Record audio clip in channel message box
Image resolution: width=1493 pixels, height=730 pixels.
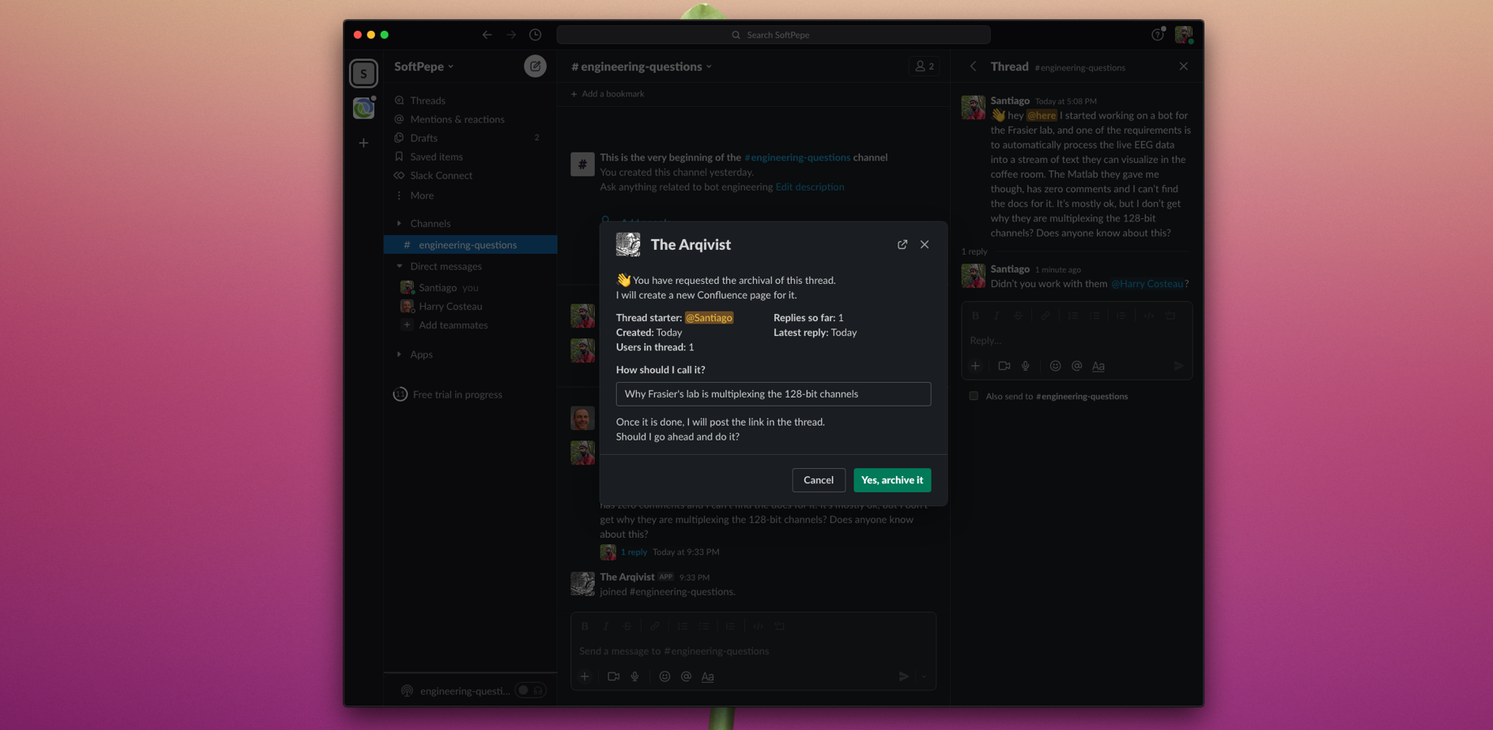pos(635,676)
